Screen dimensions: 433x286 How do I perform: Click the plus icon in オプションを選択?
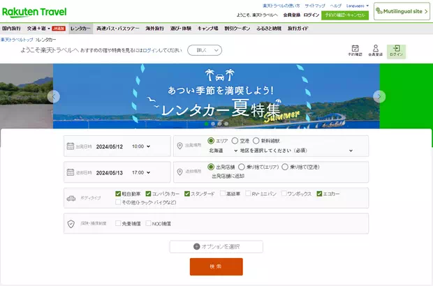pyautogui.click(x=197, y=246)
